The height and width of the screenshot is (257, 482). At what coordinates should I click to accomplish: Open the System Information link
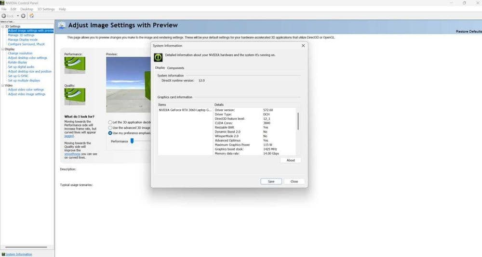coord(19,254)
